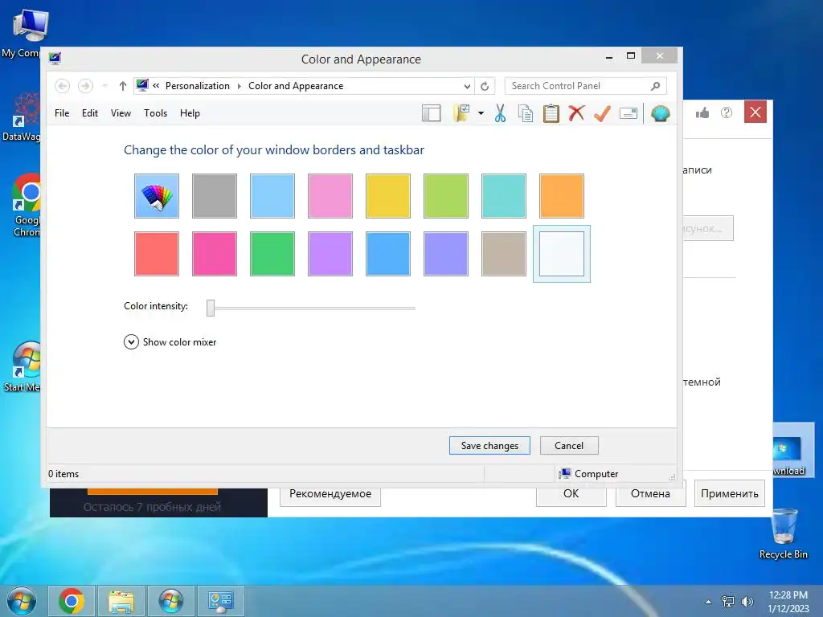The image size is (823, 617).
Task: Click the search magnifier icon
Action: click(x=656, y=86)
